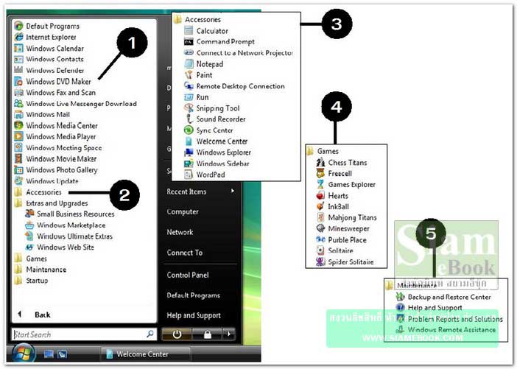Expand the Startup folder

pyautogui.click(x=32, y=281)
